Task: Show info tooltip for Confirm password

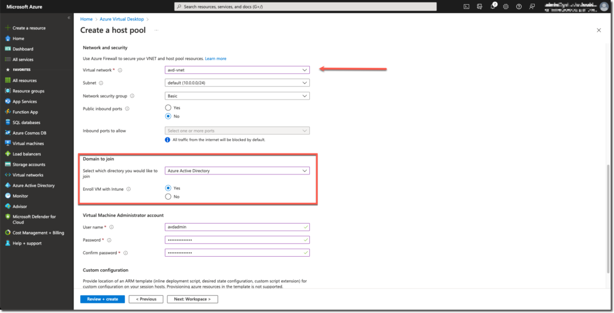Action: [x=126, y=253]
